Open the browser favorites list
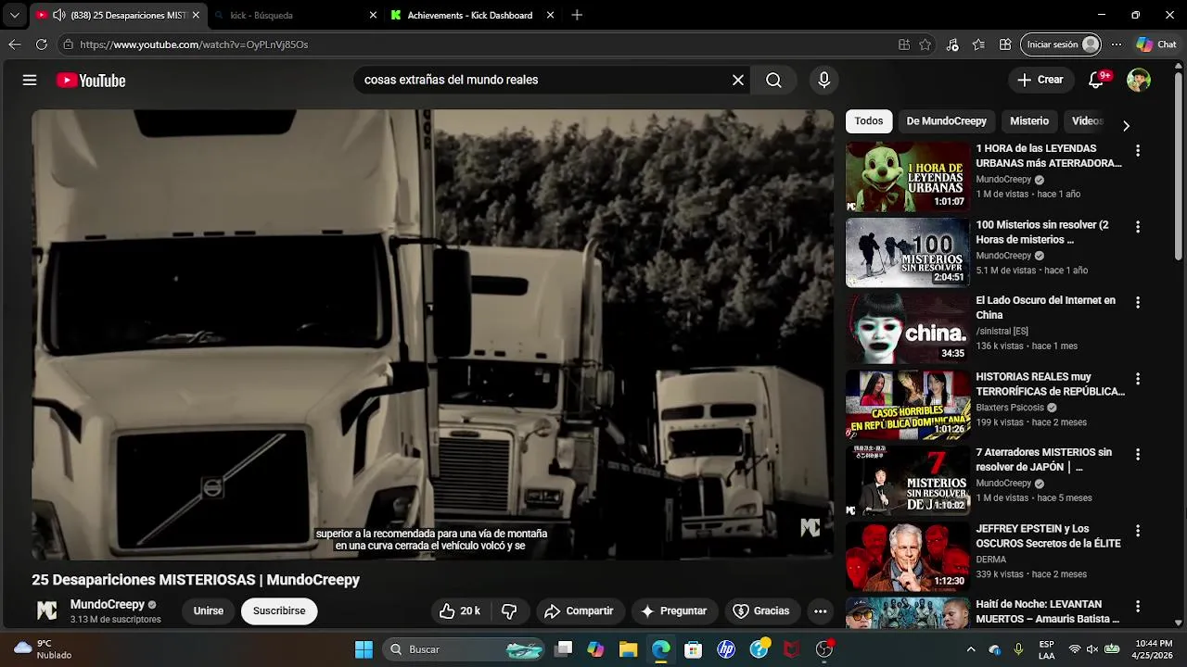The height and width of the screenshot is (667, 1187). click(979, 44)
